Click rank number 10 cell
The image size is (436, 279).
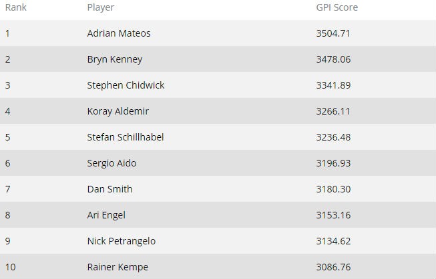[11, 267]
